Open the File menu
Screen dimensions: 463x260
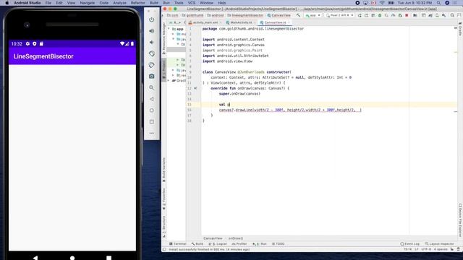(48, 3)
